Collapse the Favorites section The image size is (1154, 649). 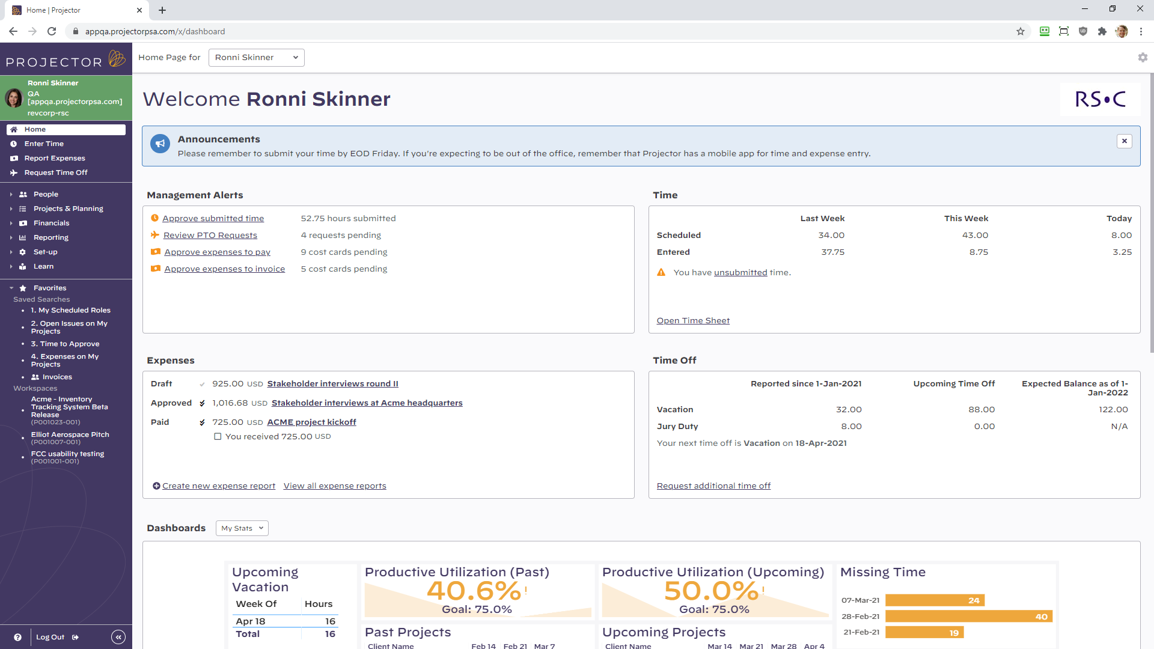tap(11, 288)
